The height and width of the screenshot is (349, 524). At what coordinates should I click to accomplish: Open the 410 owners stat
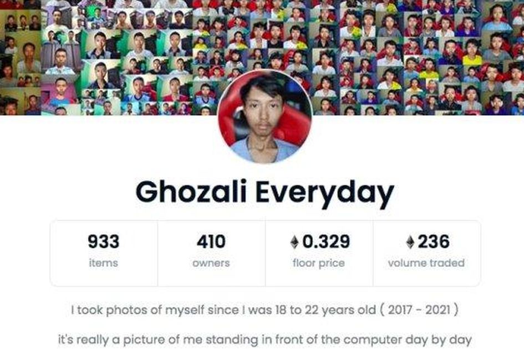(x=211, y=253)
